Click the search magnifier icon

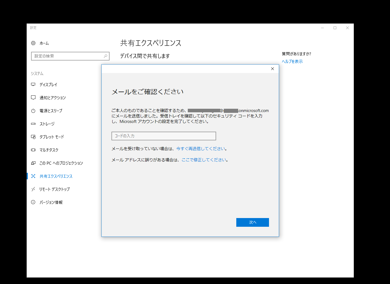click(x=105, y=56)
